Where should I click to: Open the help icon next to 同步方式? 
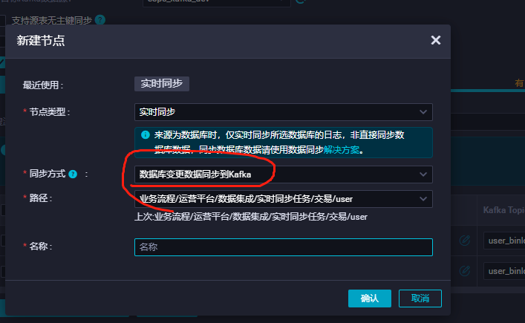[73, 174]
